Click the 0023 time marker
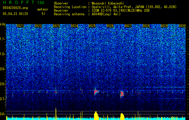Image resolution: width=189 pixels, height=120 pixels. [56, 26]
